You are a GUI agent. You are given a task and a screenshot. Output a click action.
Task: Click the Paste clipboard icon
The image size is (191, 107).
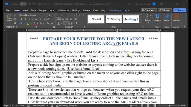pos(9,17)
